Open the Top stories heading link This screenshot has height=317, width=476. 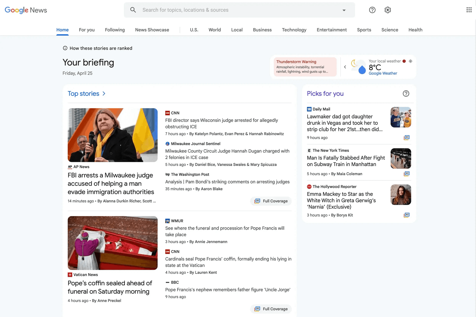(84, 94)
